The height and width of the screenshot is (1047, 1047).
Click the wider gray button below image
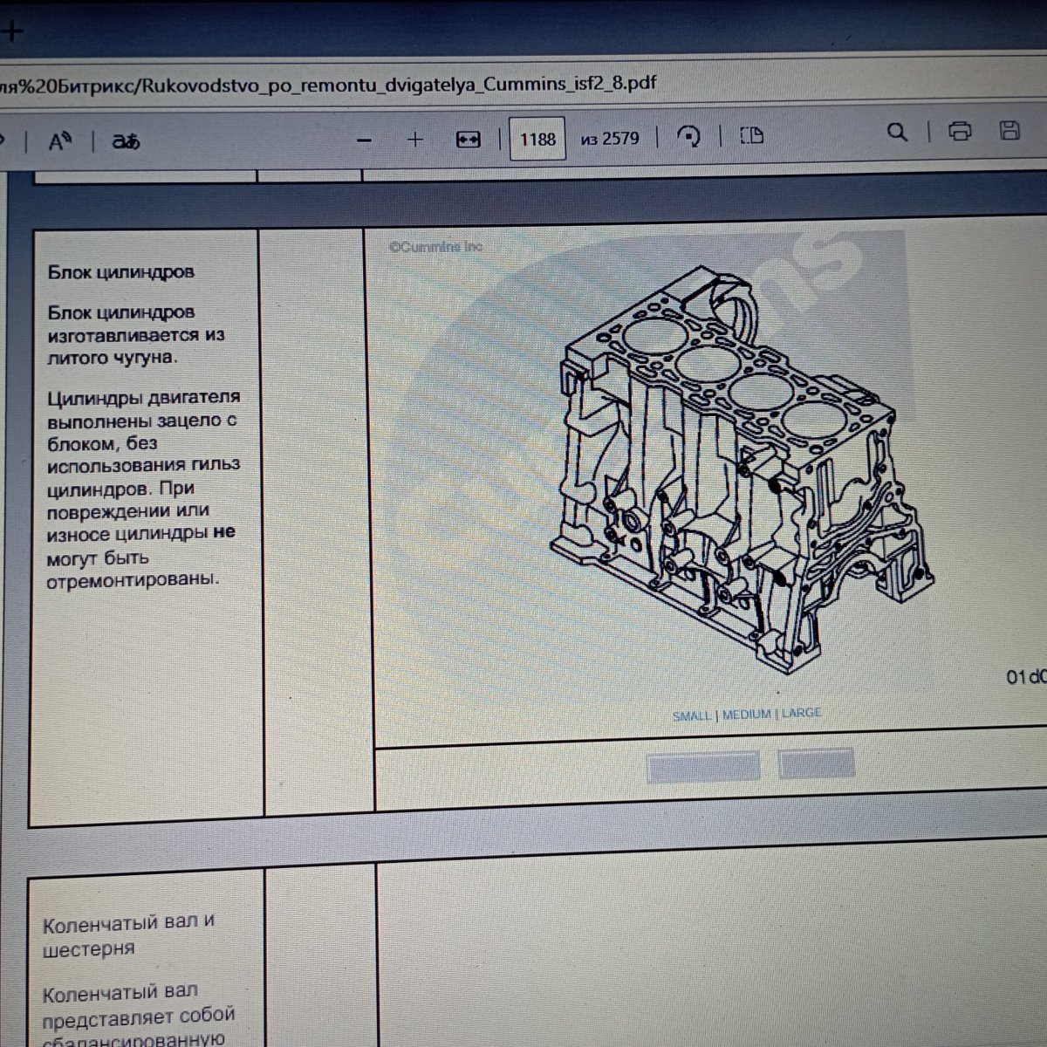pos(702,766)
